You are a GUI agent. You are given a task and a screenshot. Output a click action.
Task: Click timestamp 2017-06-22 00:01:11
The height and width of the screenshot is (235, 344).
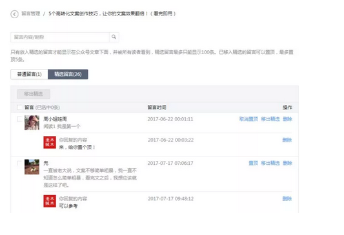pyautogui.click(x=170, y=119)
